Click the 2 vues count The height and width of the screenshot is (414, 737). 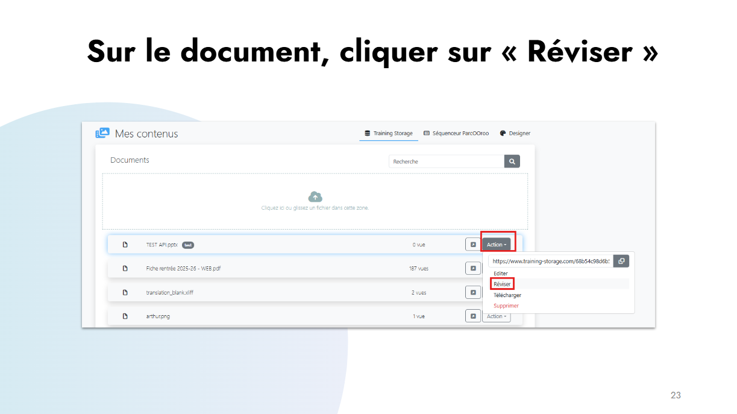click(419, 292)
